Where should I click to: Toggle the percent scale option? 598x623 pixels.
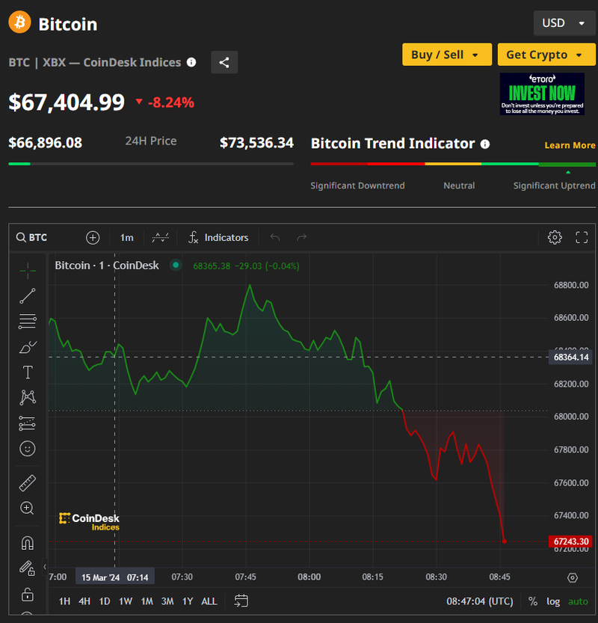pyautogui.click(x=533, y=601)
